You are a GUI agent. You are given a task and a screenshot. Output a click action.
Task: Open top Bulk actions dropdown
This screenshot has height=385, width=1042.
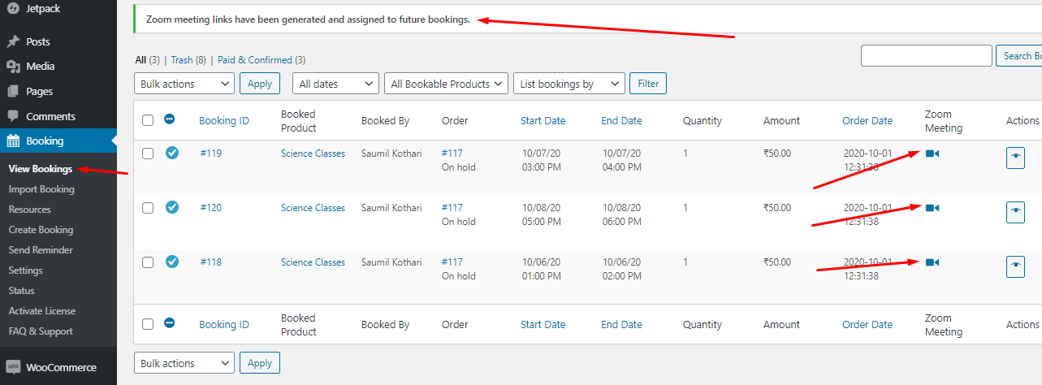[x=184, y=84]
